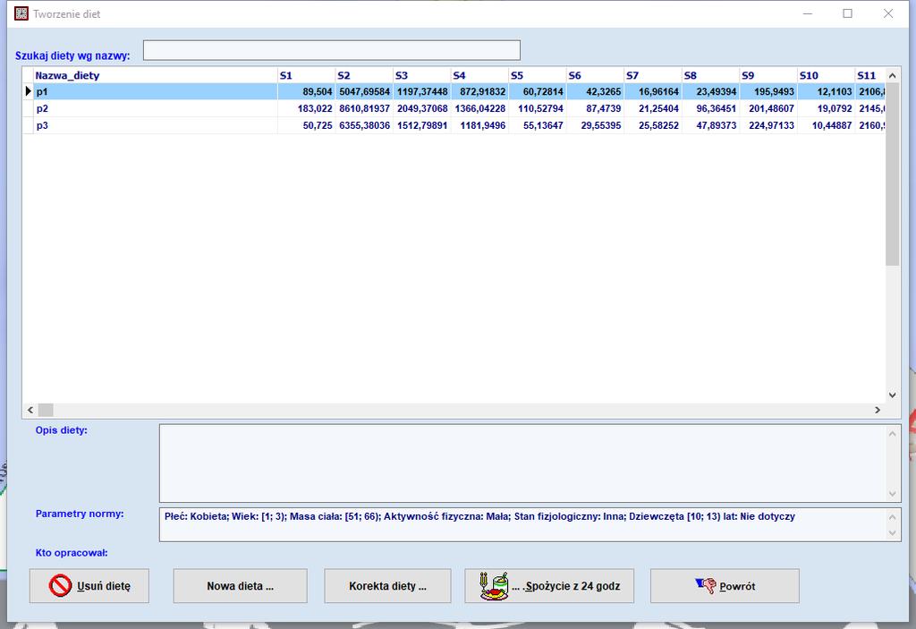Screen dimensions: 916x629
Task: Open the Nowa dieta dialog
Action: click(240, 586)
